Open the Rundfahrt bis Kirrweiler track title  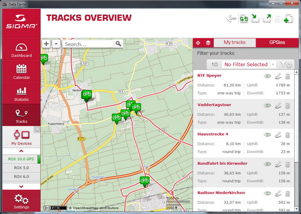click(x=222, y=163)
